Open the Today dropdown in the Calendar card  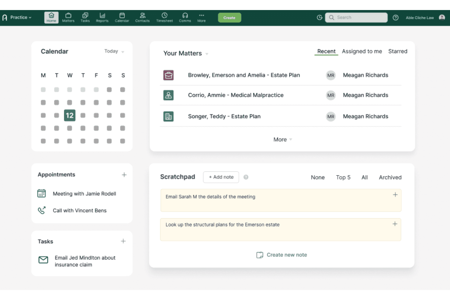pos(114,51)
